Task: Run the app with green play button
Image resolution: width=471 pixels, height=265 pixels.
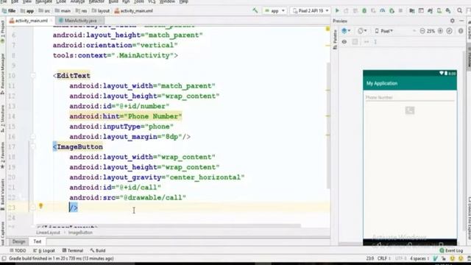Action: tap(337, 10)
